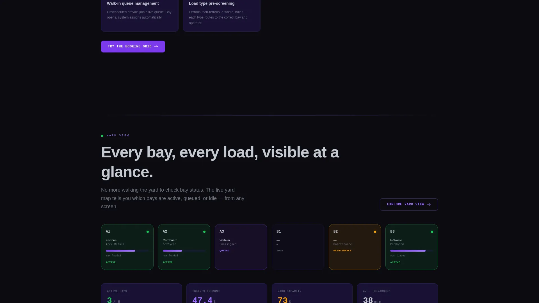This screenshot has width=539, height=303.
Task: Click 'BoxCycle' on bay A2
Action: [x=170, y=244]
